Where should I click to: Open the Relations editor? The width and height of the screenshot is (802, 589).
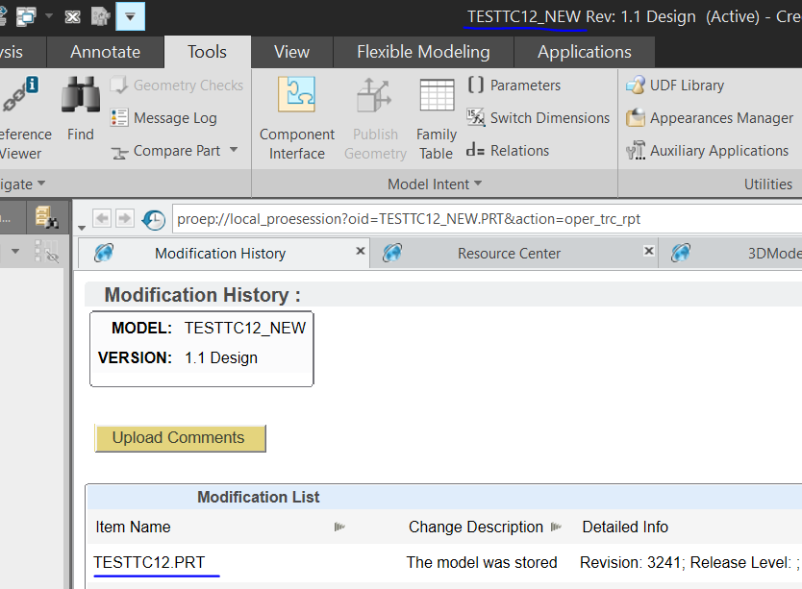[518, 150]
